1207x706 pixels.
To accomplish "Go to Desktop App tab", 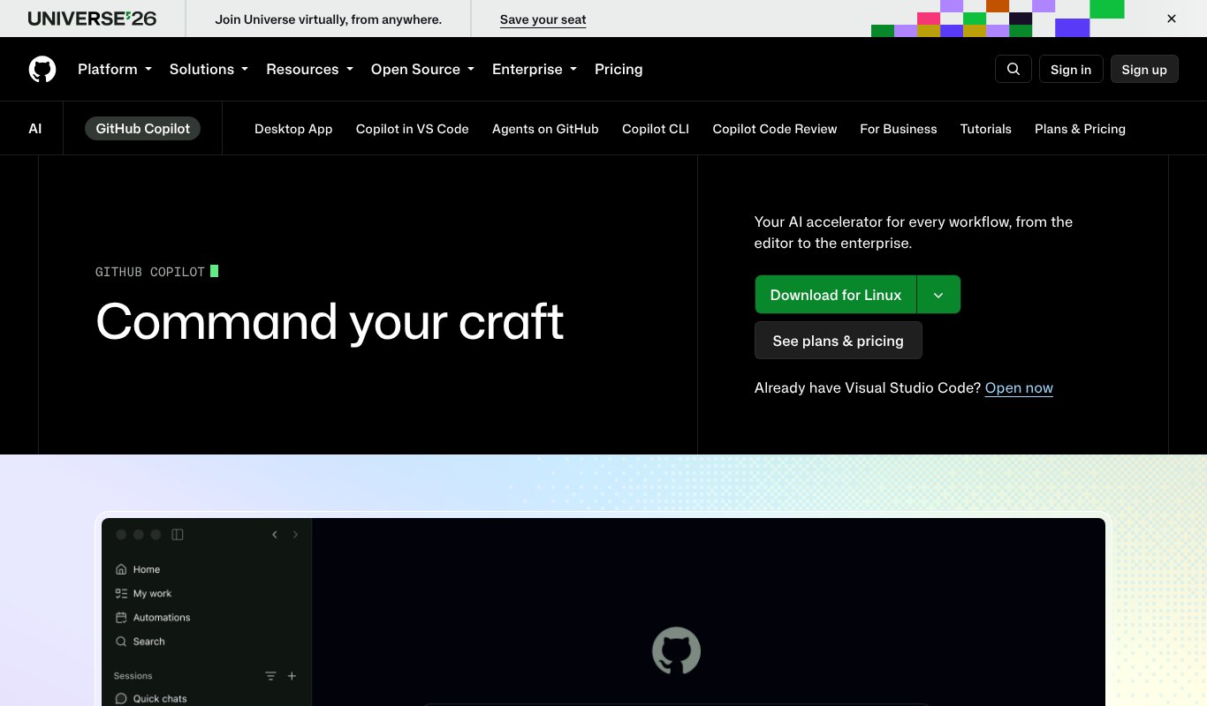I will 293,129.
